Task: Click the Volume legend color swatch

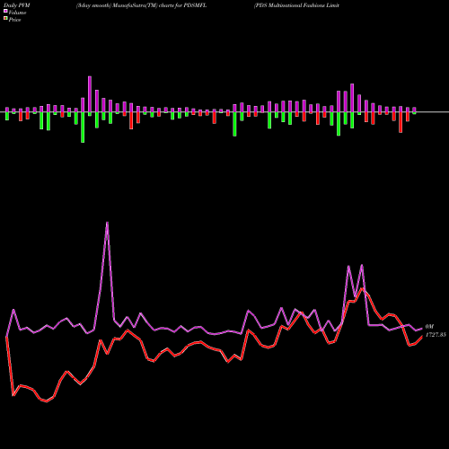Action: (5, 11)
